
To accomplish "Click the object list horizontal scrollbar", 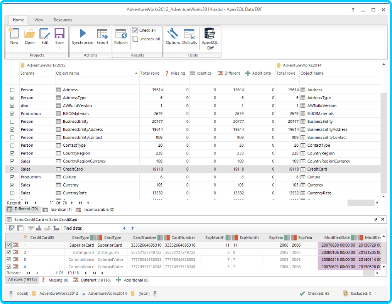I will coord(361,203).
